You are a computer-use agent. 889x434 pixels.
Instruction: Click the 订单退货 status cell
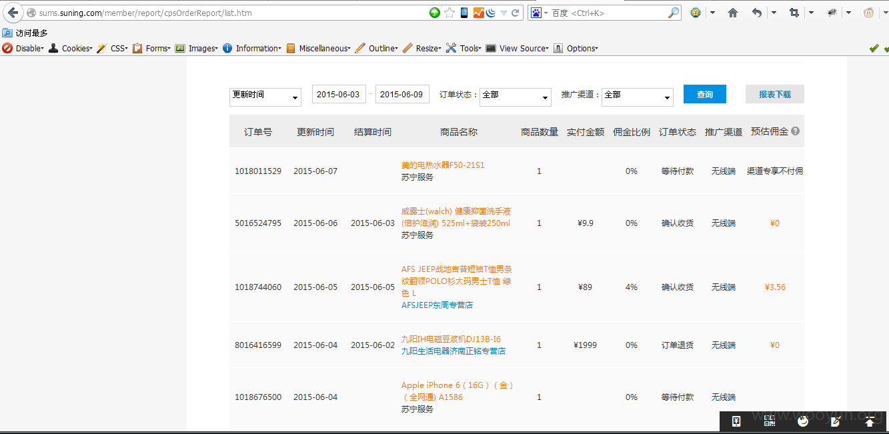point(678,345)
